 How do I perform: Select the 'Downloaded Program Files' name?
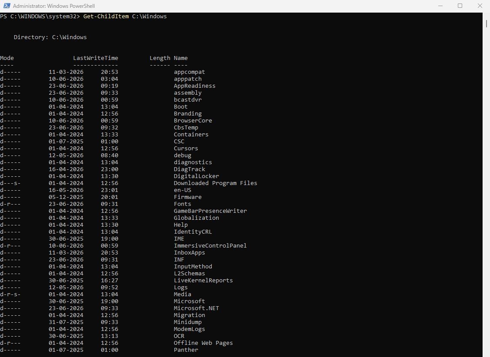(215, 183)
